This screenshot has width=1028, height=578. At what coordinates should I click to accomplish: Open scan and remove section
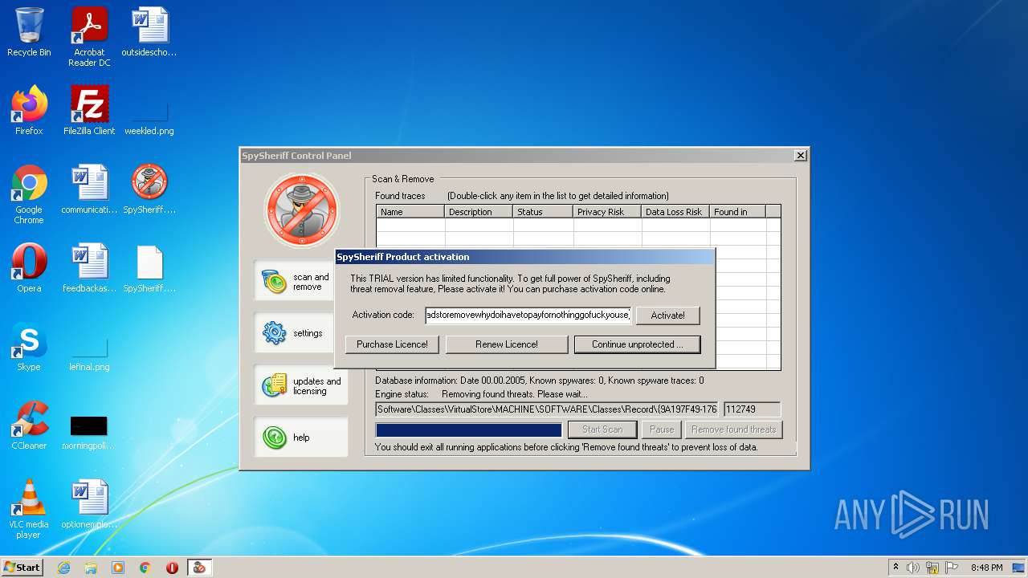pyautogui.click(x=301, y=281)
